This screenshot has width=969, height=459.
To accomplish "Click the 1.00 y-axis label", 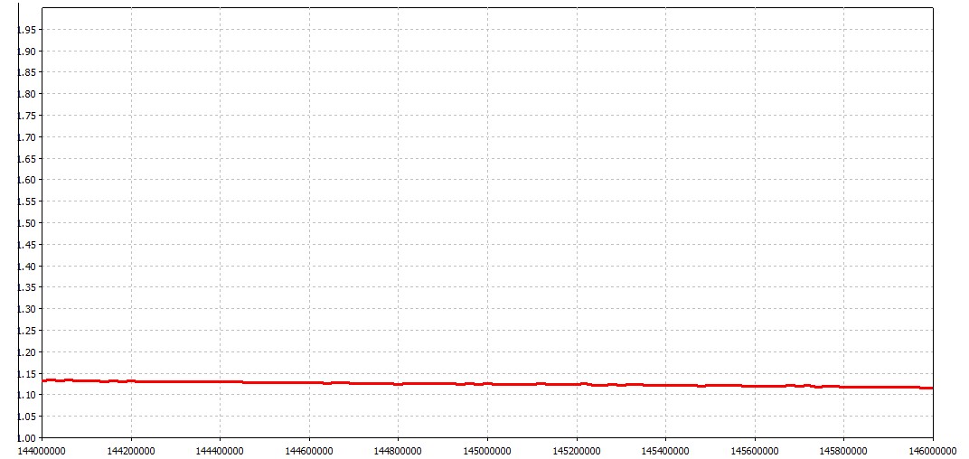I will (x=28, y=438).
